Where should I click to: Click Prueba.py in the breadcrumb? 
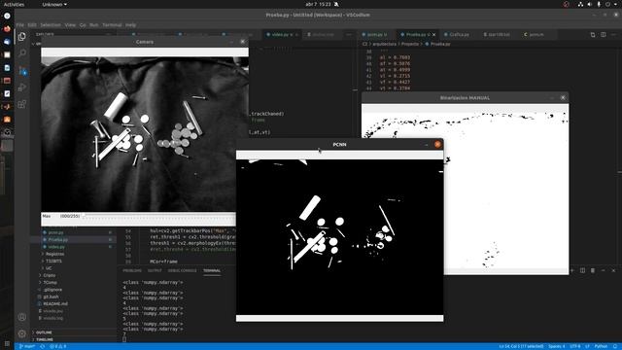pos(440,44)
